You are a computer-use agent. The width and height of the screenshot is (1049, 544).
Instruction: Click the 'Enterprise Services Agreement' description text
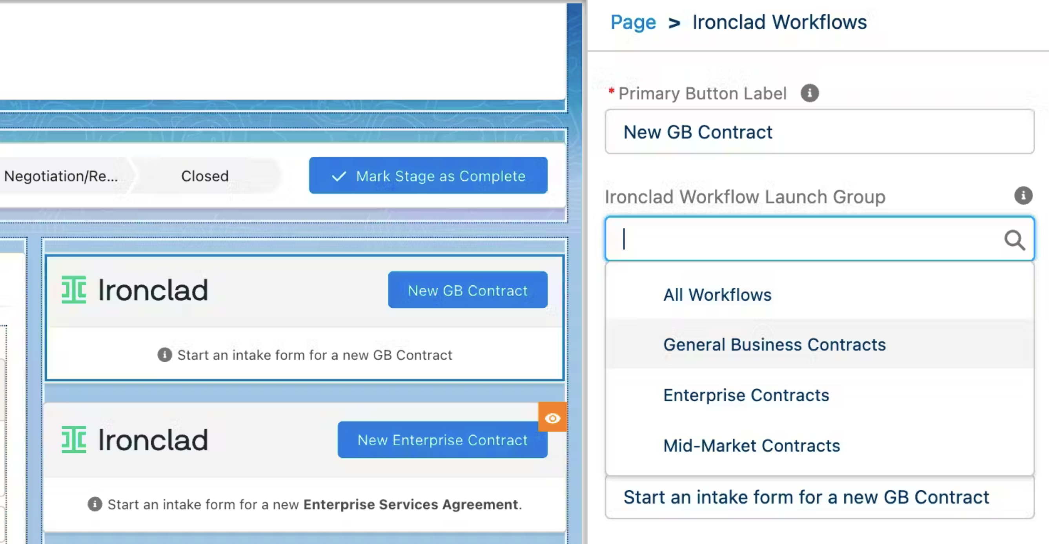pyautogui.click(x=410, y=504)
